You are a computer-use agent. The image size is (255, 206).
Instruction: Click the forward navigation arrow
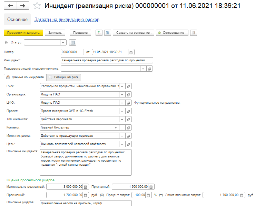[x=23, y=6]
